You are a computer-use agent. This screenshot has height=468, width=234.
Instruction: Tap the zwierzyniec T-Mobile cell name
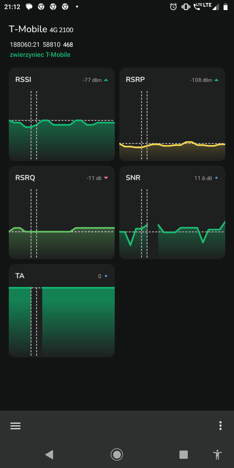40,55
